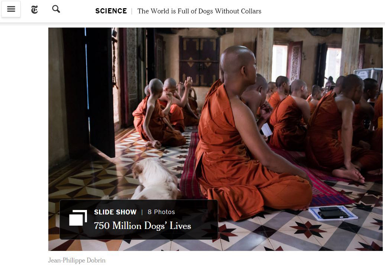The width and height of the screenshot is (385, 274).
Task: Click the star-patterned floor tile at bottom right
Action: coord(308,229)
